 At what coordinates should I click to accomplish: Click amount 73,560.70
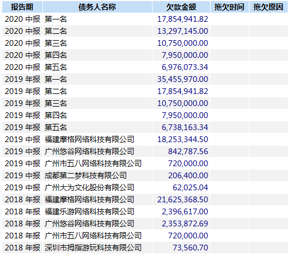tap(190, 248)
